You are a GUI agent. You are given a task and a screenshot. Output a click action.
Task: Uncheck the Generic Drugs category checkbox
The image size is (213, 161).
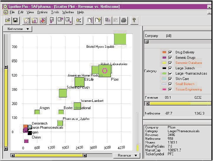tap(170, 58)
